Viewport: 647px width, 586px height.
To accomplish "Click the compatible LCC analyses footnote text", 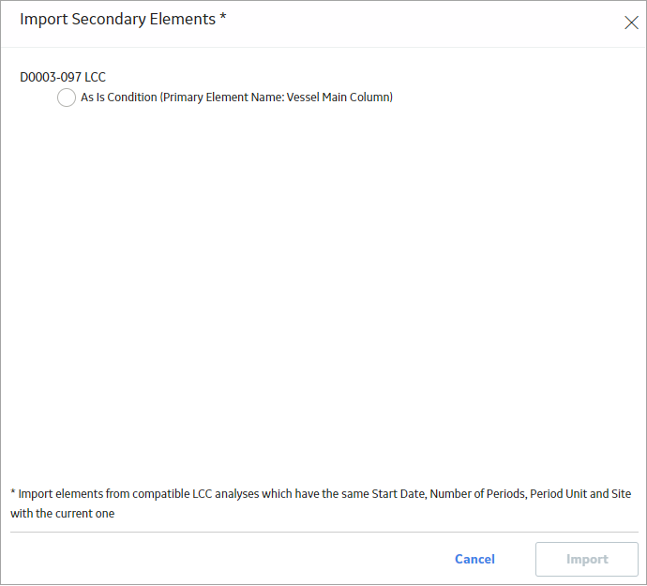I will 321,503.
